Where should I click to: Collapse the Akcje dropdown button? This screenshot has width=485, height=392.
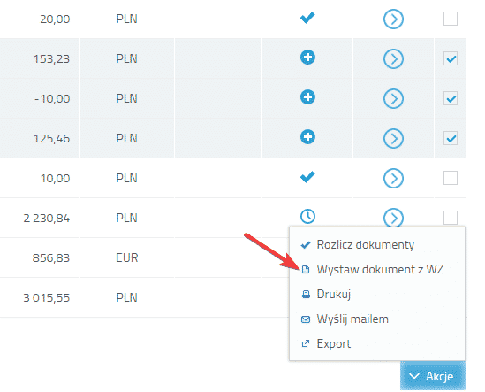(433, 376)
